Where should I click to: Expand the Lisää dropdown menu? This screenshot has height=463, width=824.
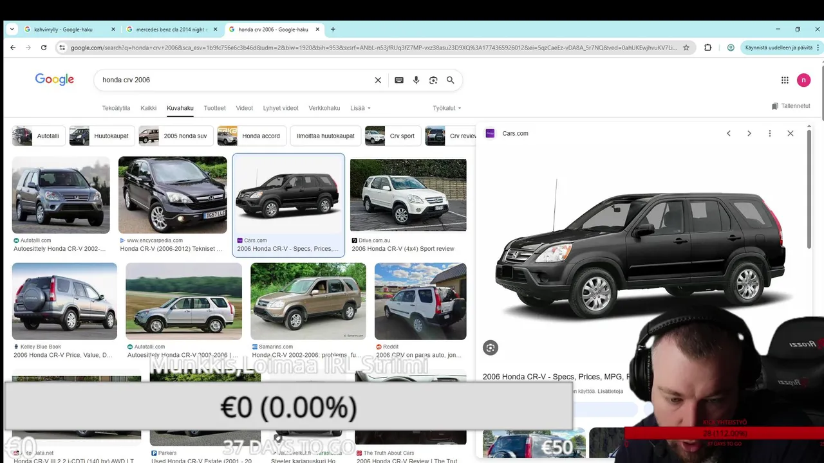click(x=360, y=108)
